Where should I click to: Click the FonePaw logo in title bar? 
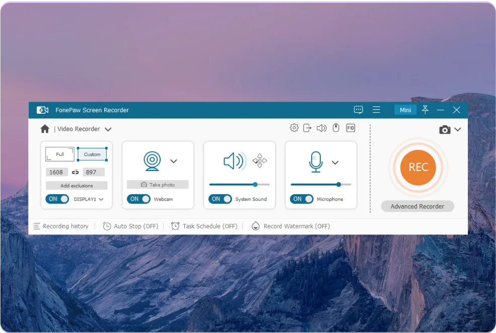[x=43, y=110]
